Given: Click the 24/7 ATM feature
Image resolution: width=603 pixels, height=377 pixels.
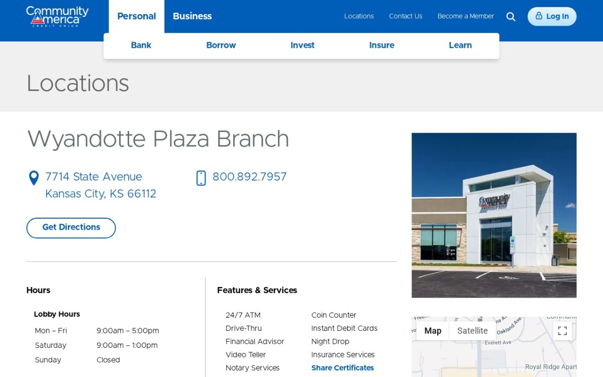Looking at the screenshot, I should pyautogui.click(x=243, y=315).
